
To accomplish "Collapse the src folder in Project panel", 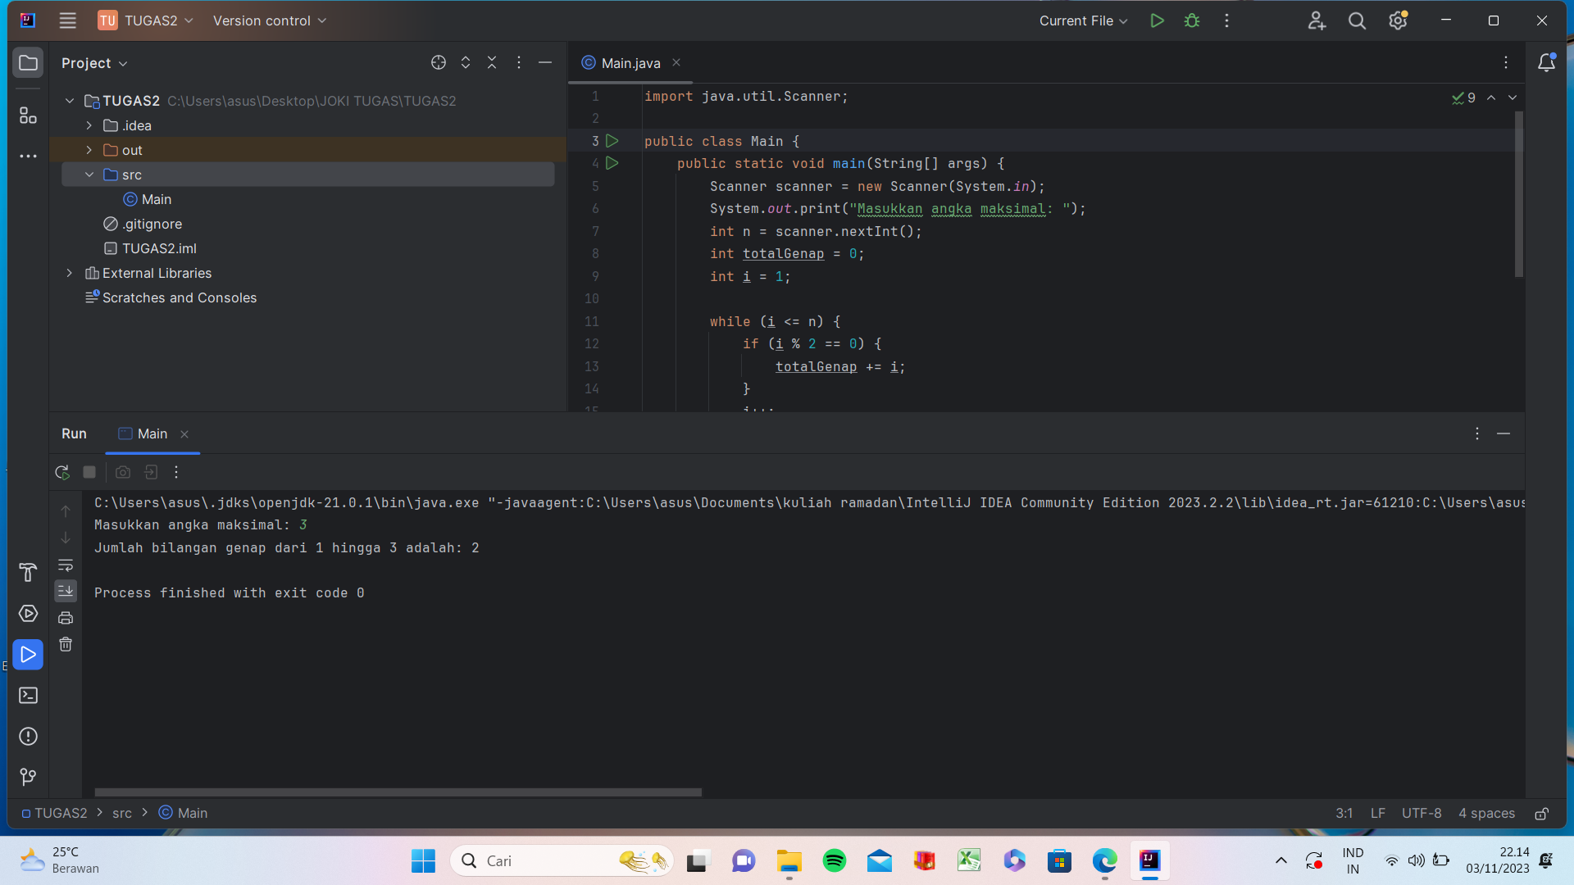I will tap(89, 175).
